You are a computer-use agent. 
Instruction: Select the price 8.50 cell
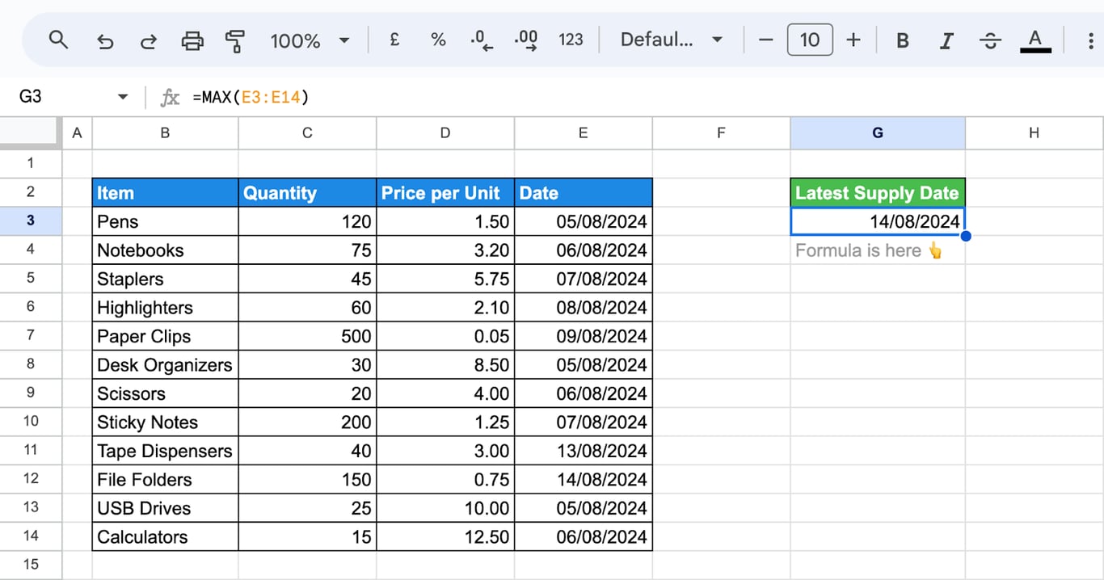click(x=445, y=365)
